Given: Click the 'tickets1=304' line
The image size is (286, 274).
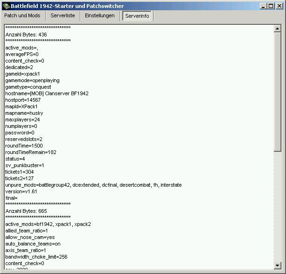Looking at the screenshot, I should pos(20,172).
